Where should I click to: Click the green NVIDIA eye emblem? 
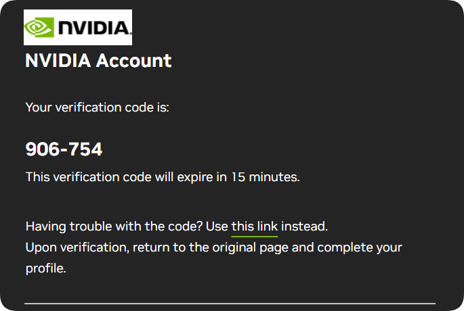tap(40, 28)
